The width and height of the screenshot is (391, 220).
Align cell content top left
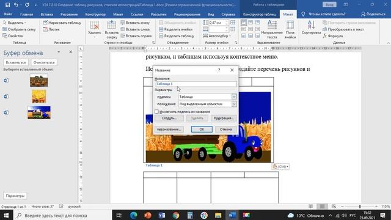244,23
